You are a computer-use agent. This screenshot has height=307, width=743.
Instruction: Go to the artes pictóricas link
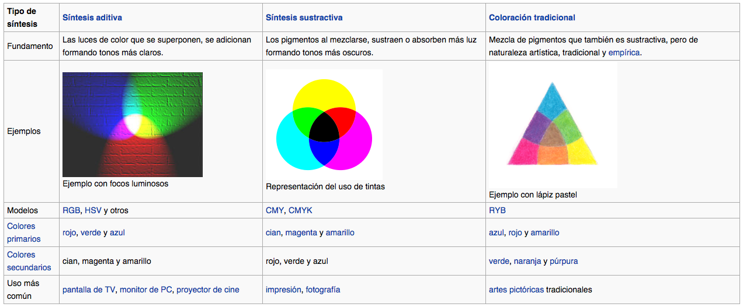pos(516,290)
